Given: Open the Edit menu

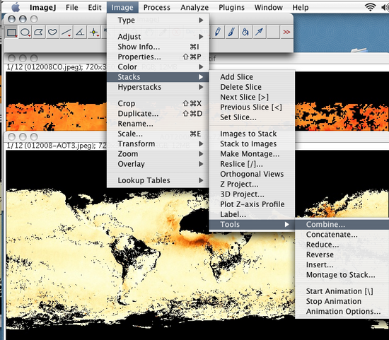Looking at the screenshot, I should tap(95, 8).
